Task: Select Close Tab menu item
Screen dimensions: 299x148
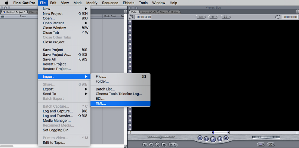Action: coord(64,33)
